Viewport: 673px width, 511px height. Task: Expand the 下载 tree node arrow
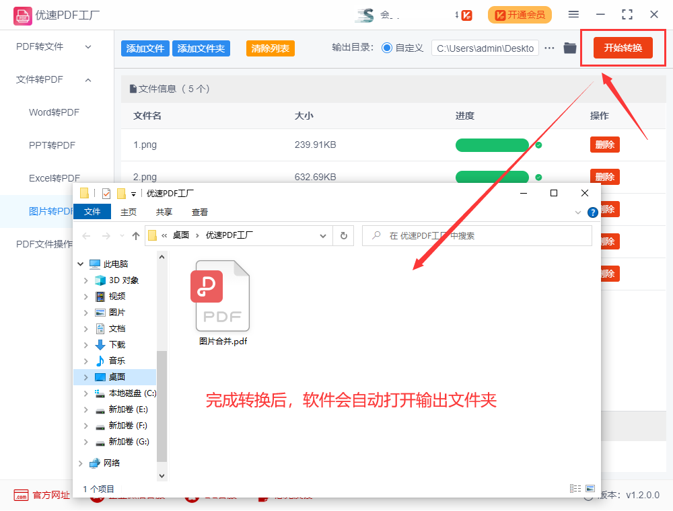pos(86,345)
